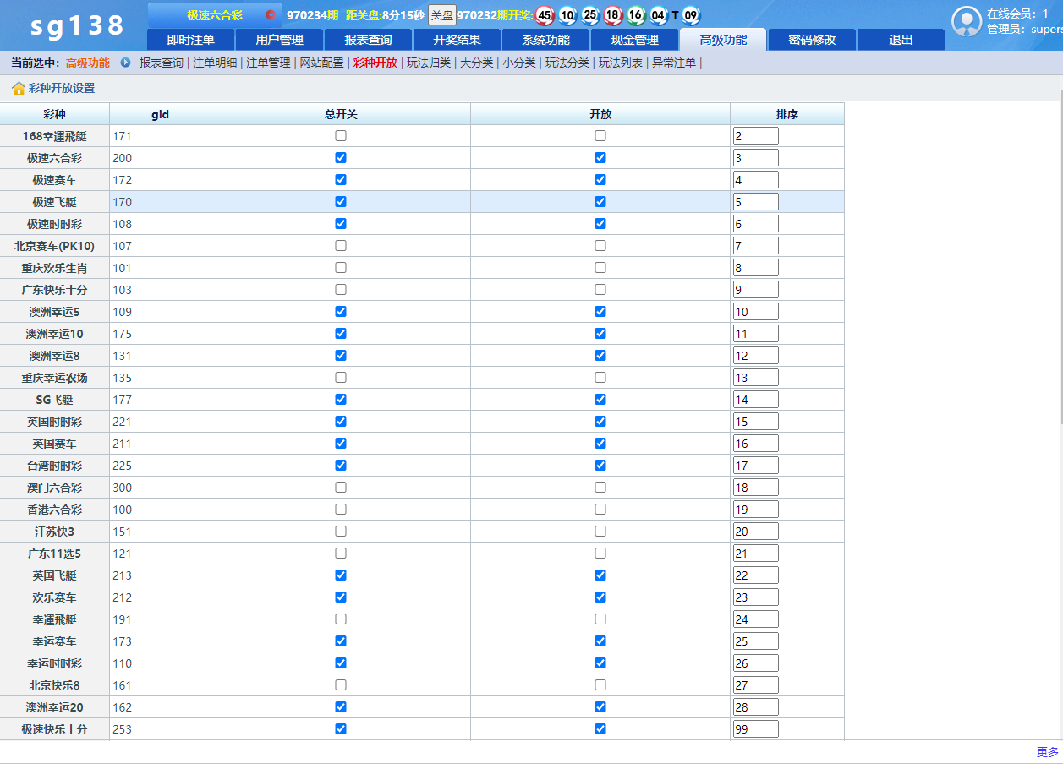Open 报表查询 in the submenu
The width and height of the screenshot is (1063, 769).
[162, 63]
